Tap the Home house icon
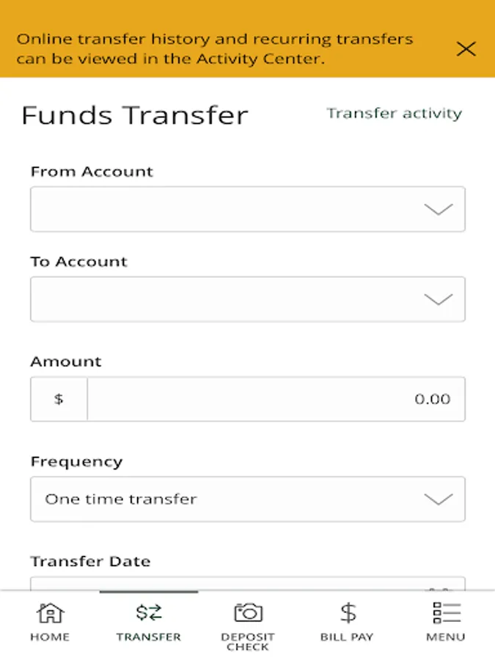 [50, 612]
